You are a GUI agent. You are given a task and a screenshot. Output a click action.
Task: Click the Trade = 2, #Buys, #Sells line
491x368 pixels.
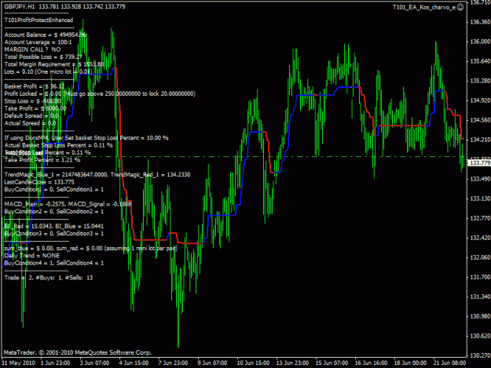tap(49, 278)
